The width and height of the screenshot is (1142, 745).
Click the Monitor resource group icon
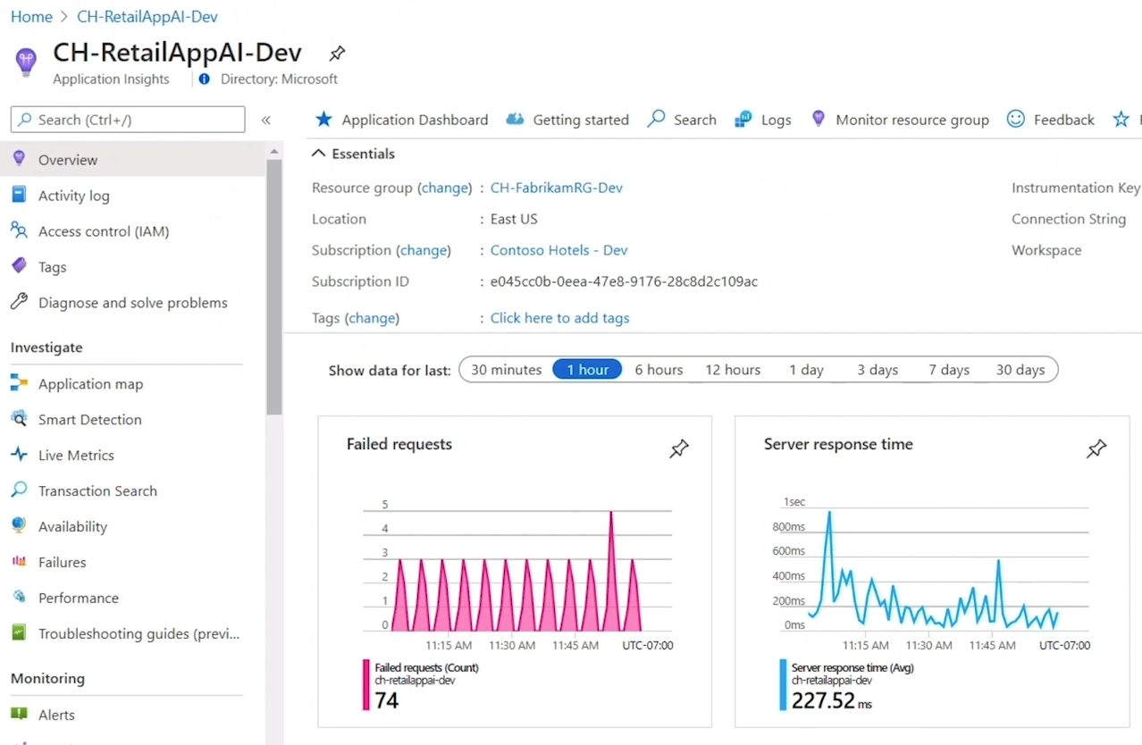818,119
